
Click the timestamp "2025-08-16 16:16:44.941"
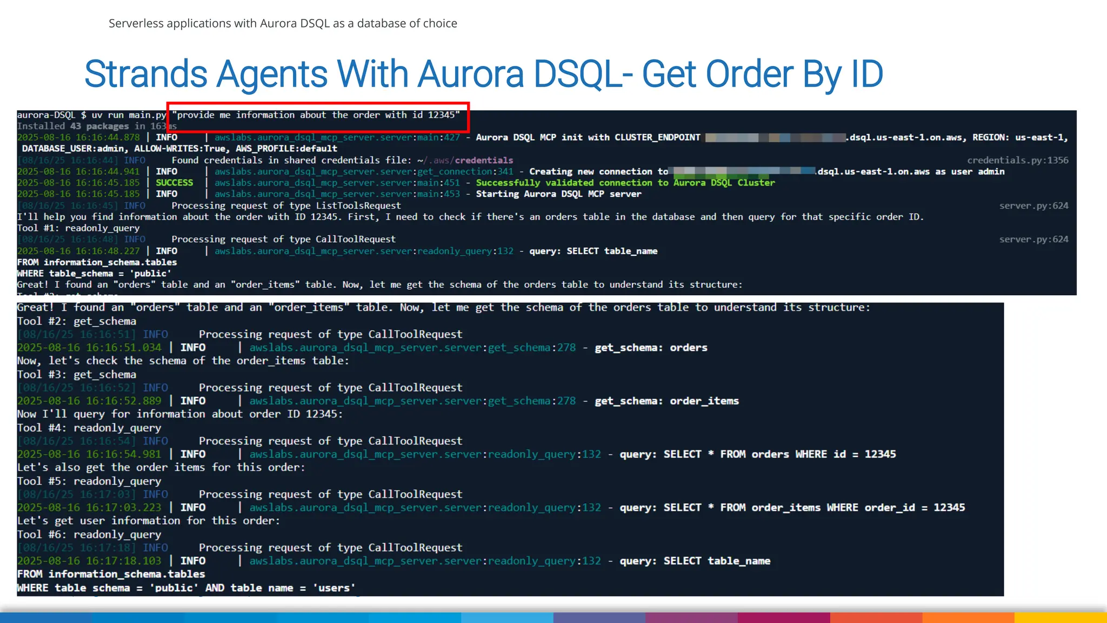coord(78,171)
